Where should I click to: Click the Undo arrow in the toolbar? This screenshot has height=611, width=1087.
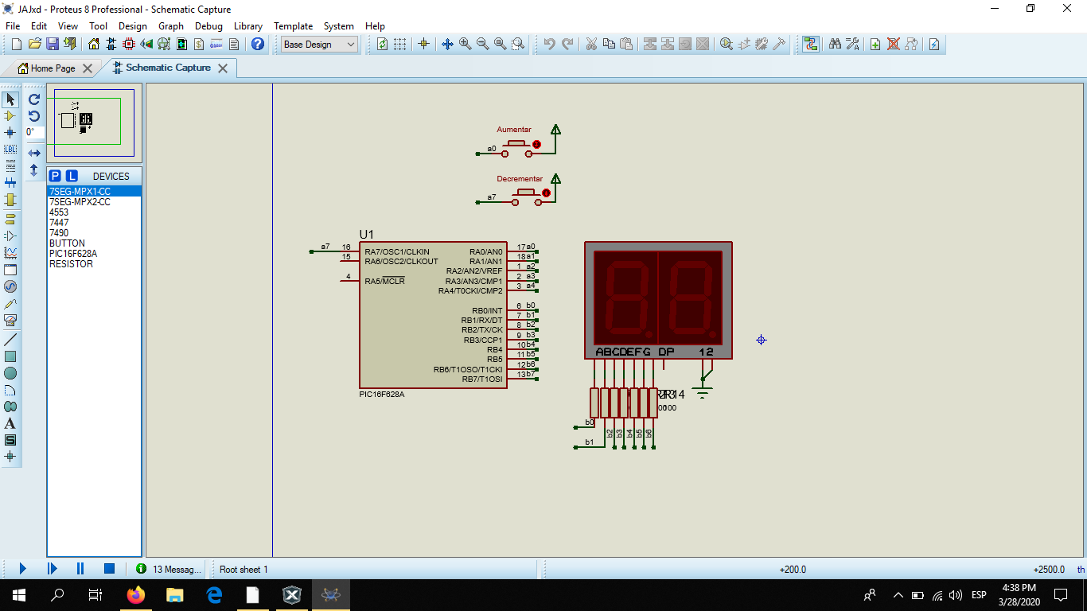pyautogui.click(x=549, y=44)
